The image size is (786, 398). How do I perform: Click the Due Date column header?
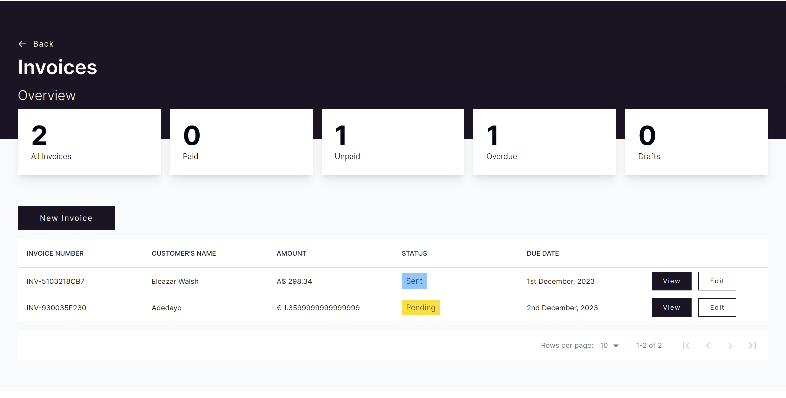pyautogui.click(x=542, y=253)
